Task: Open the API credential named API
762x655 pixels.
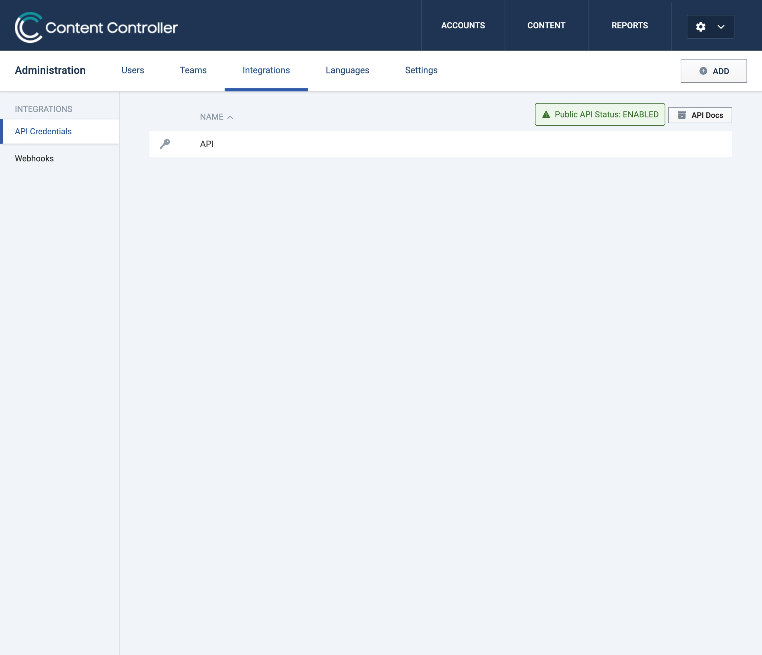Action: point(441,144)
